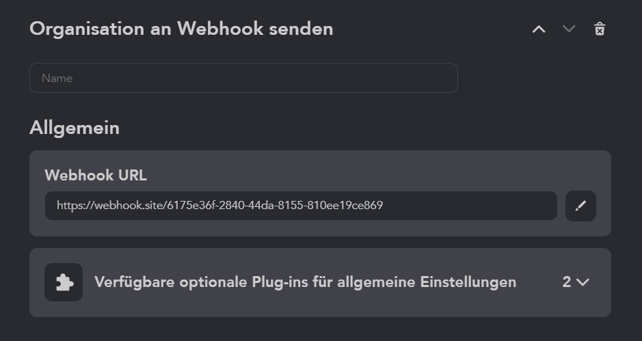
Task: Click the UUID portion of the webhook URL
Action: click(274, 205)
